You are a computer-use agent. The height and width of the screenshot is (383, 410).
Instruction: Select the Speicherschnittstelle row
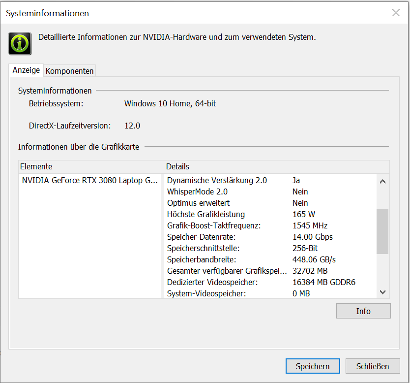(271, 248)
